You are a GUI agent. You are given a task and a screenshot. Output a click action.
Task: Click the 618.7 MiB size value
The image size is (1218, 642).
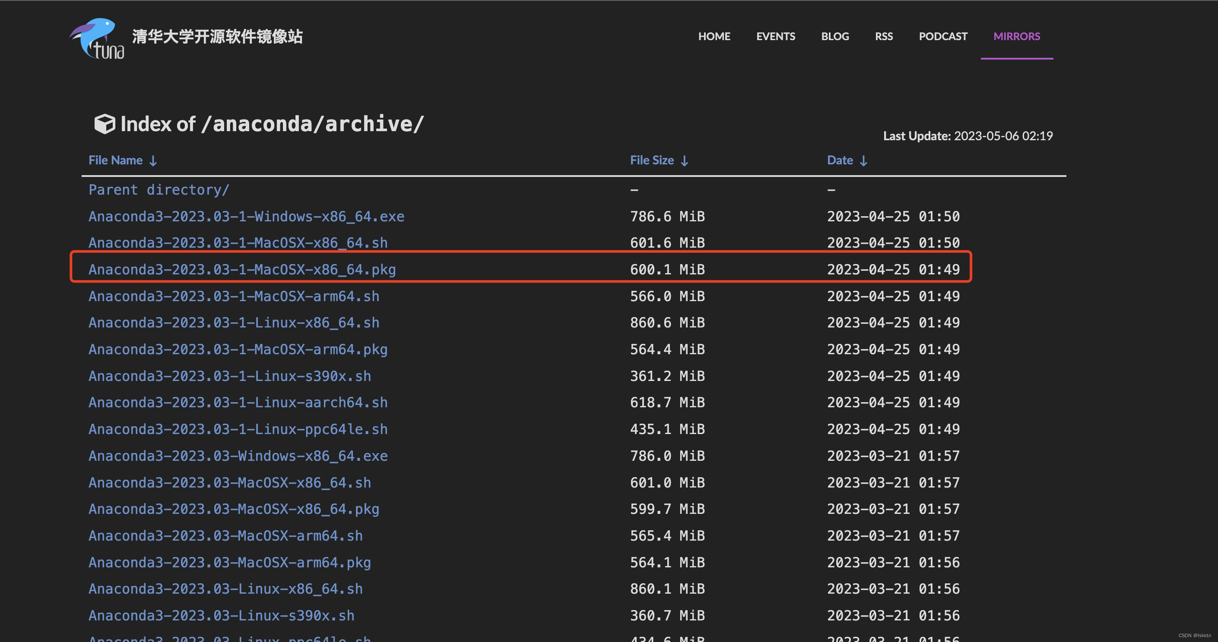pyautogui.click(x=667, y=403)
